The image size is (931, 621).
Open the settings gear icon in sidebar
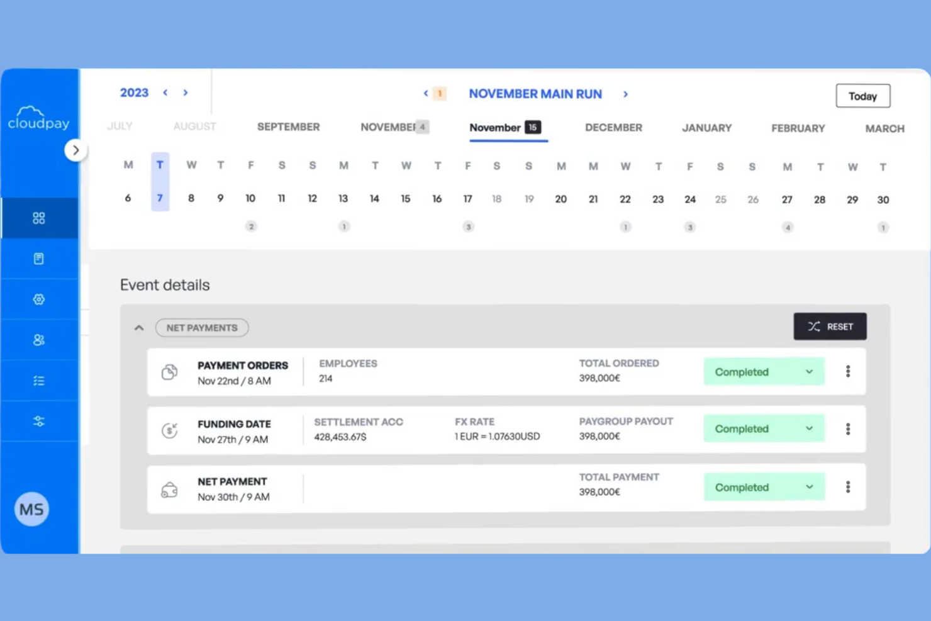[39, 299]
